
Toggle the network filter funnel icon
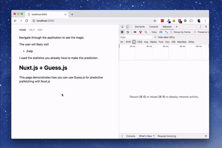coord(141,32)
